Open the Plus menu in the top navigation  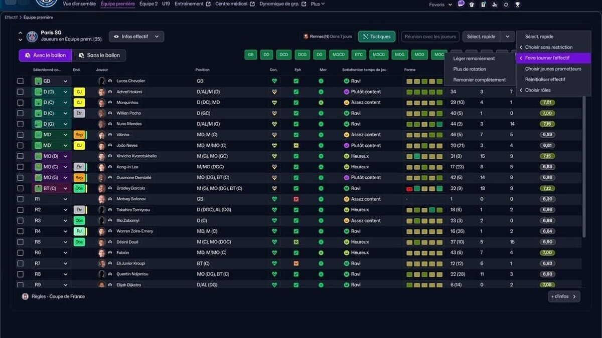point(318,4)
